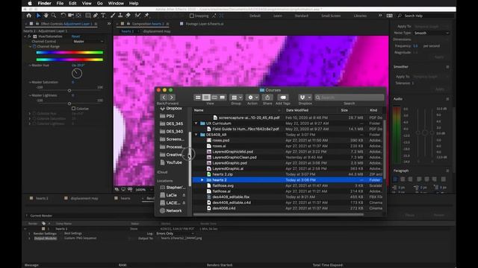Select the Pen tool

(x=96, y=15)
